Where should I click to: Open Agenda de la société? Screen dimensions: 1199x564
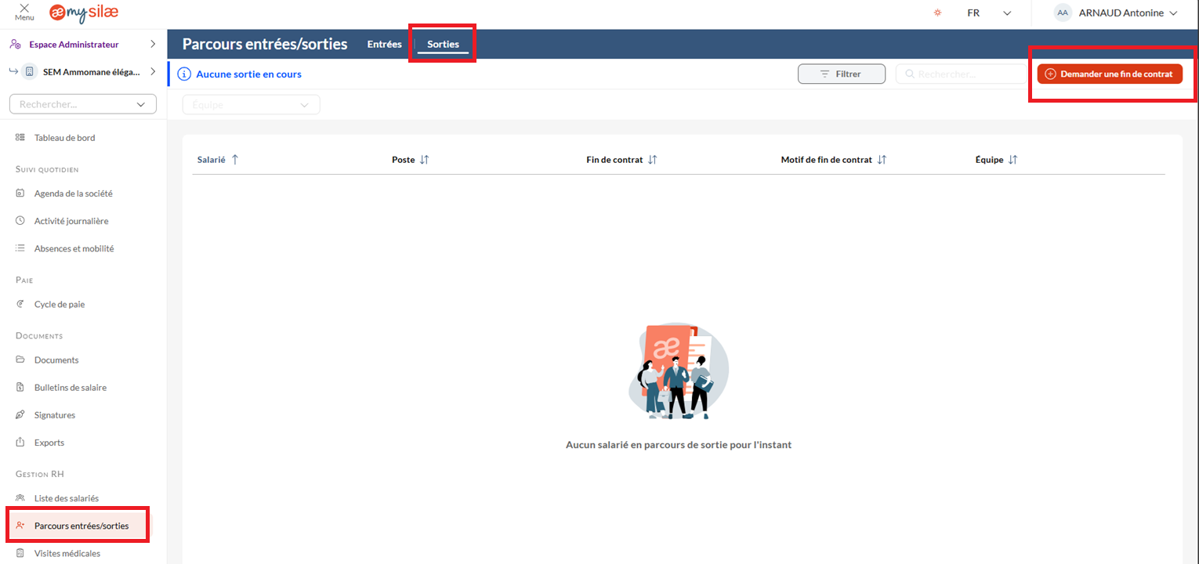coord(73,193)
